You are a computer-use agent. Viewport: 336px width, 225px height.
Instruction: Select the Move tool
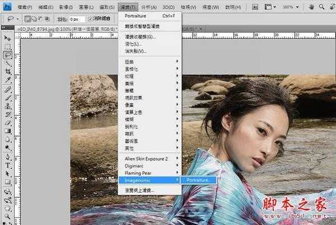point(8,38)
